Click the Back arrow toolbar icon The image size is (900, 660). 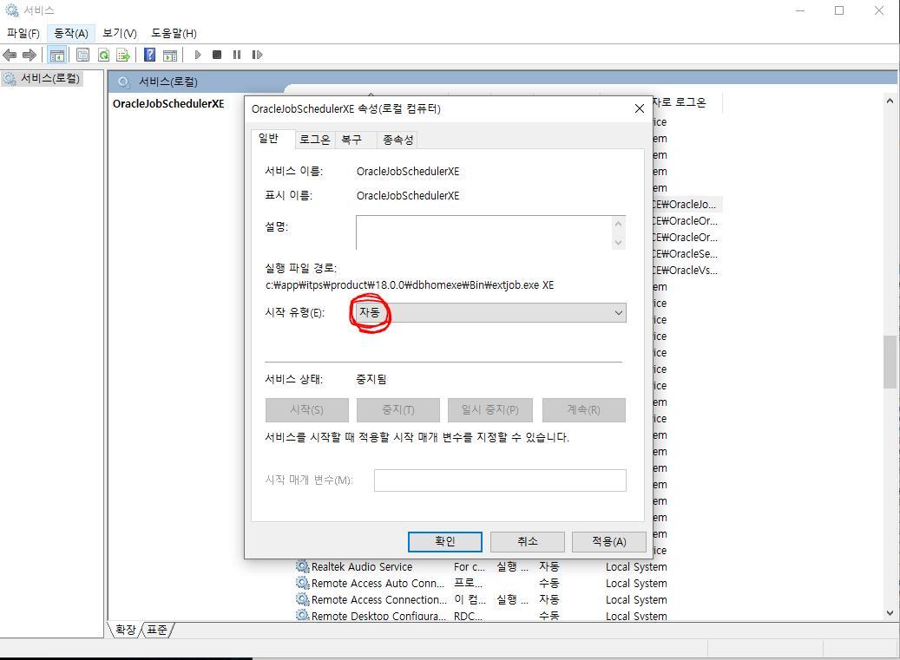click(x=10, y=55)
